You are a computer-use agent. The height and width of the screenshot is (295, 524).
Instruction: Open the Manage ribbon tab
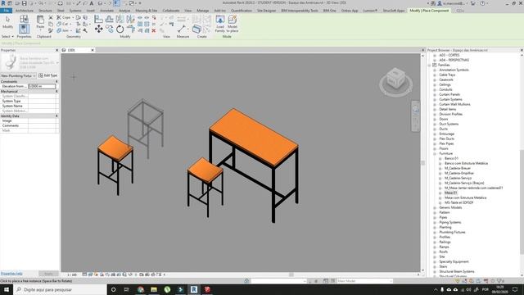pos(202,11)
